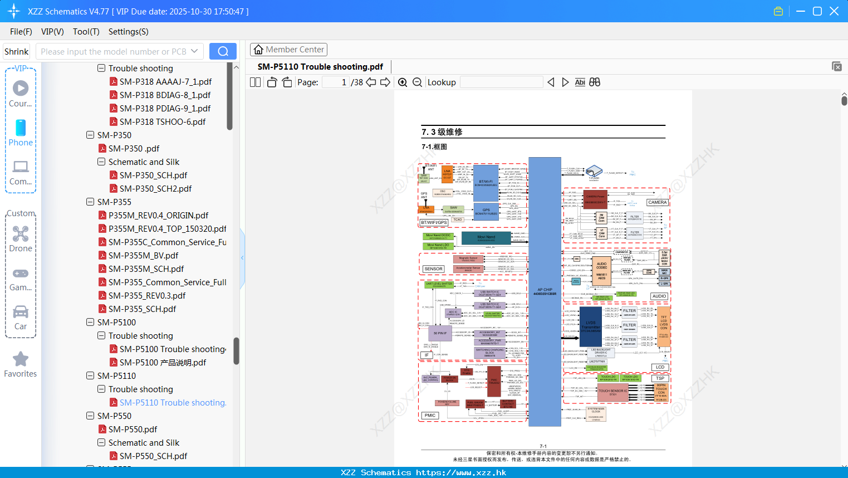The image size is (848, 478).
Task: Open SM-P355_SCH.pdf
Action: tap(142, 309)
